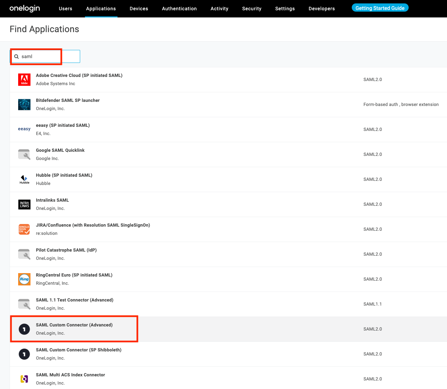Click the OneLogin logo
Screen dimensions: 447x389
click(x=25, y=8)
